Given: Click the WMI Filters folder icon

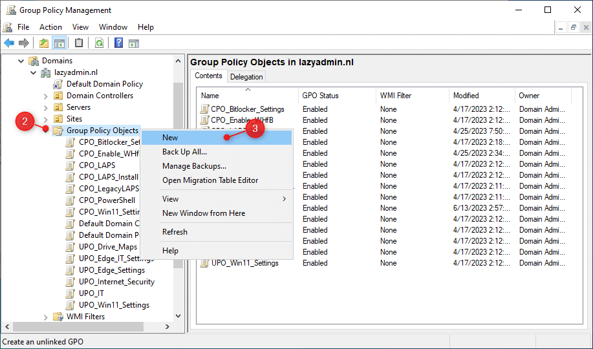Looking at the screenshot, I should click(x=58, y=317).
